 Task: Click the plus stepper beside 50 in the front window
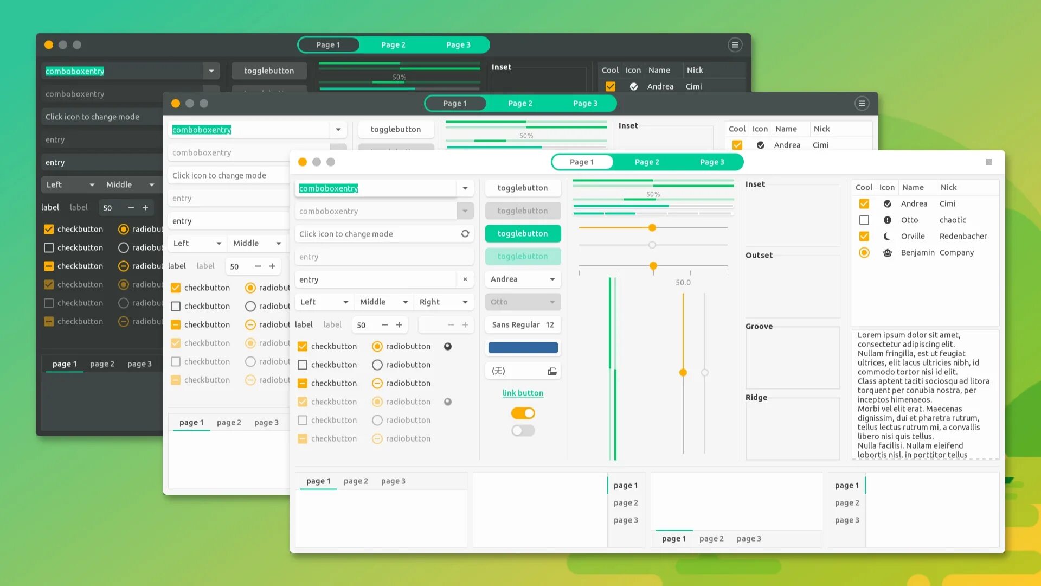point(399,325)
